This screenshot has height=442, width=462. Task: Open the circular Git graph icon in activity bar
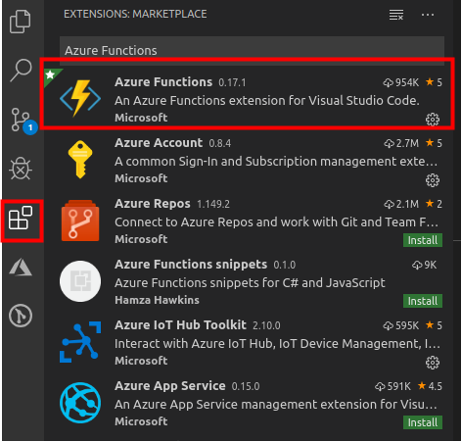(21, 316)
